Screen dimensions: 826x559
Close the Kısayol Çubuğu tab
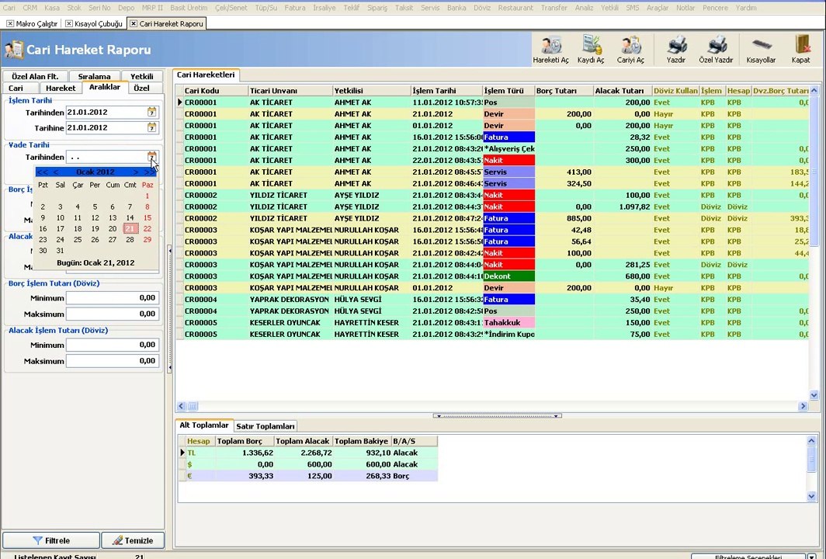[68, 24]
